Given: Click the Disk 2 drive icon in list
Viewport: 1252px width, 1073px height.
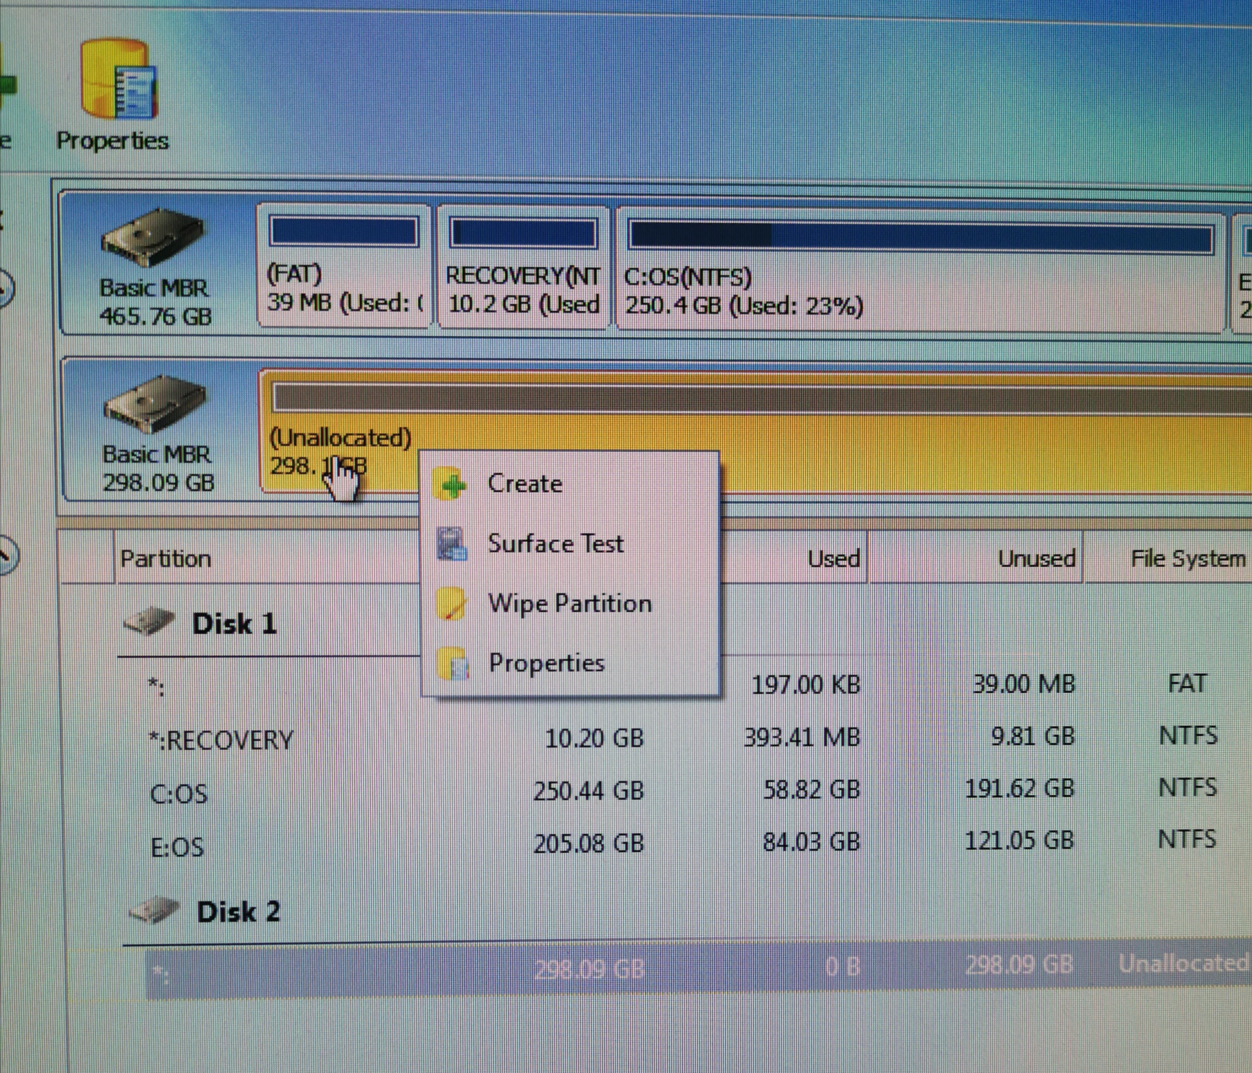Looking at the screenshot, I should [x=155, y=910].
